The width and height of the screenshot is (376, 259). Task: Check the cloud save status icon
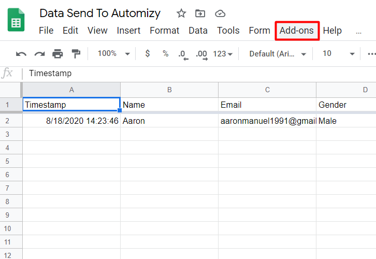220,13
